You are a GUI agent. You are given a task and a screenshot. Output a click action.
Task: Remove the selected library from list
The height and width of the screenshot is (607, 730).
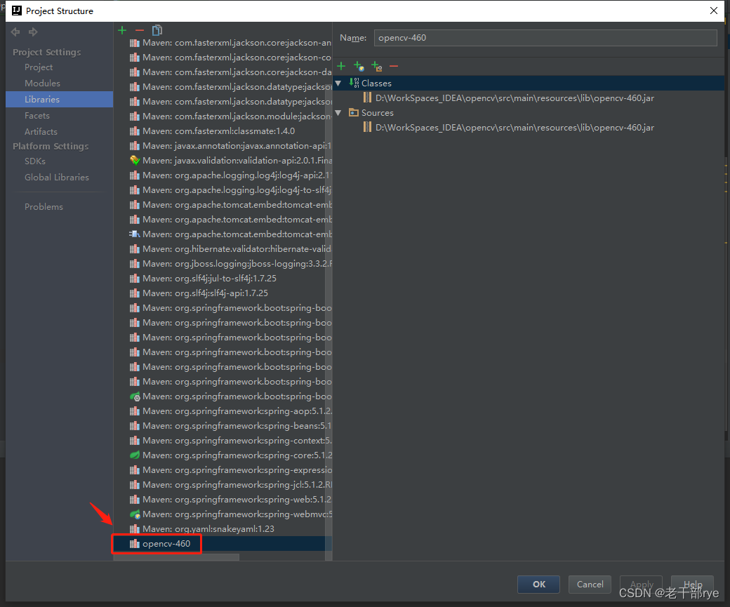pos(140,30)
